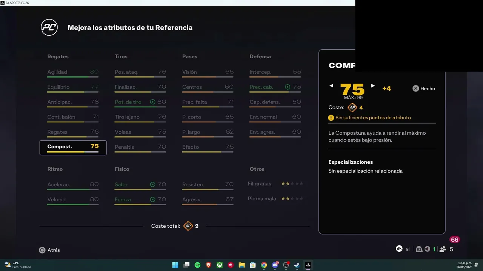483x271 pixels.
Task: Open OBS Studio from the taskbar
Action: (x=286, y=265)
